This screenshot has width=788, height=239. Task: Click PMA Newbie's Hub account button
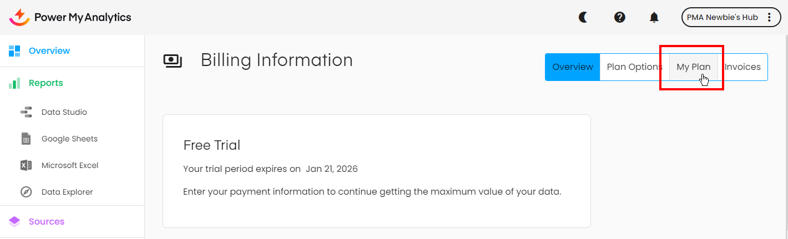pyautogui.click(x=722, y=17)
